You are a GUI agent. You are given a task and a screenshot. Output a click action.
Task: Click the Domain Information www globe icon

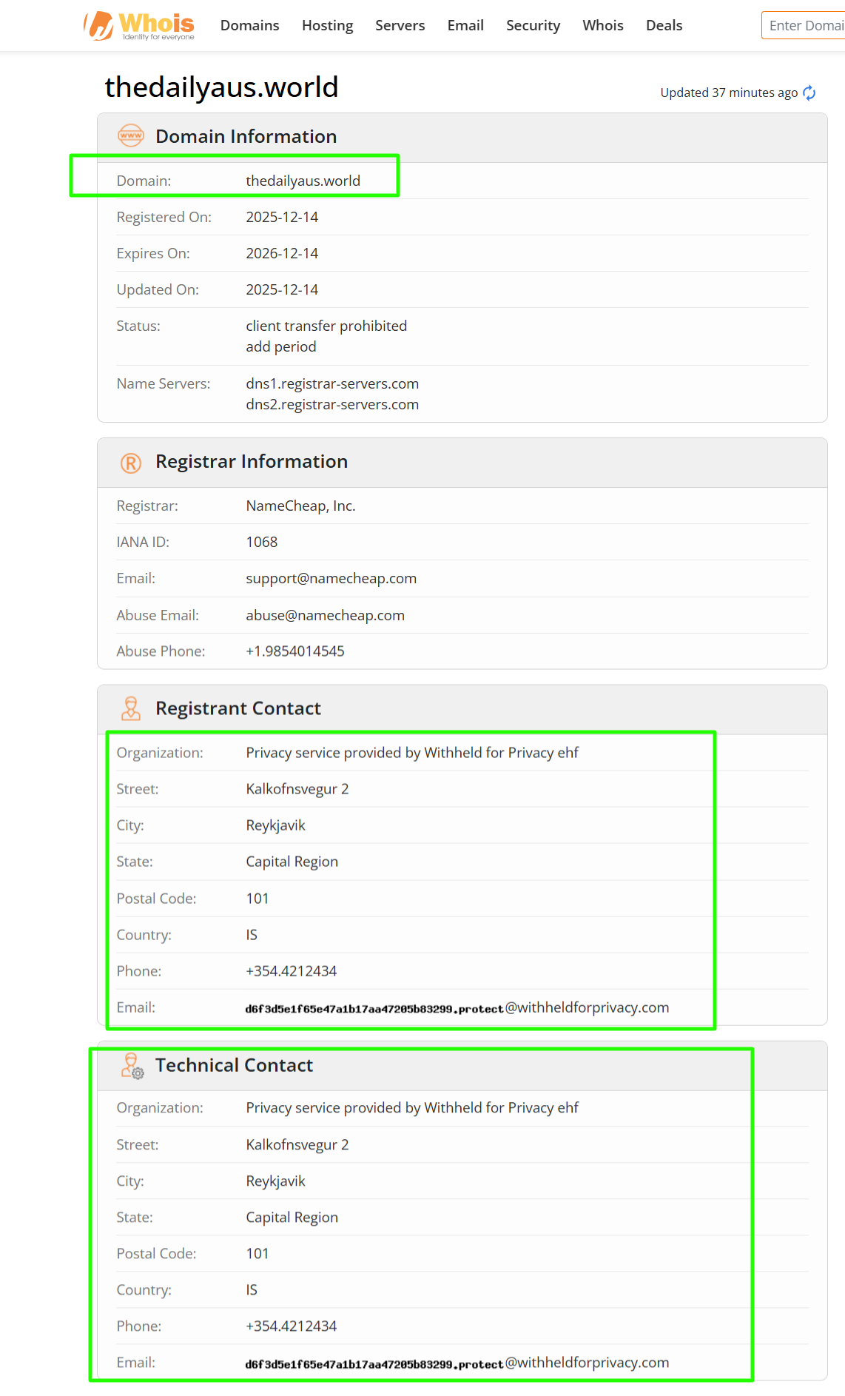point(131,136)
